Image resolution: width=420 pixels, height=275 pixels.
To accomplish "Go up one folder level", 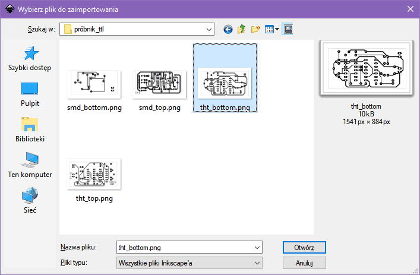I will point(242,29).
